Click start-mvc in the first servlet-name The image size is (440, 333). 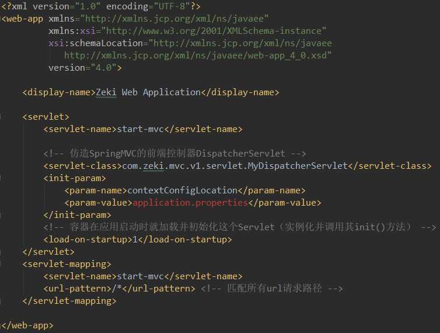tap(140, 129)
